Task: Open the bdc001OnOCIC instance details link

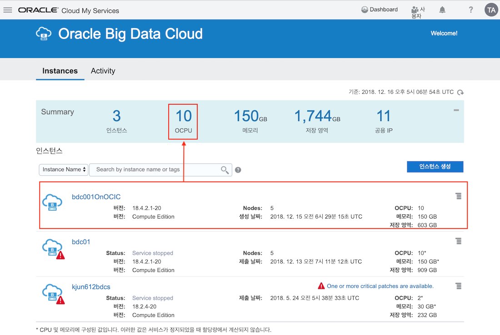Action: point(96,197)
